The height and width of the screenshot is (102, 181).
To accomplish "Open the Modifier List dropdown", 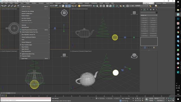I will coord(149,15).
